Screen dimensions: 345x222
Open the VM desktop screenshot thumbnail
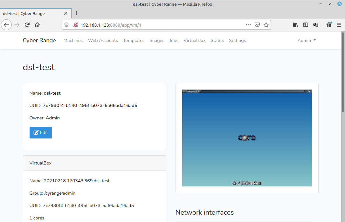[x=247, y=138]
